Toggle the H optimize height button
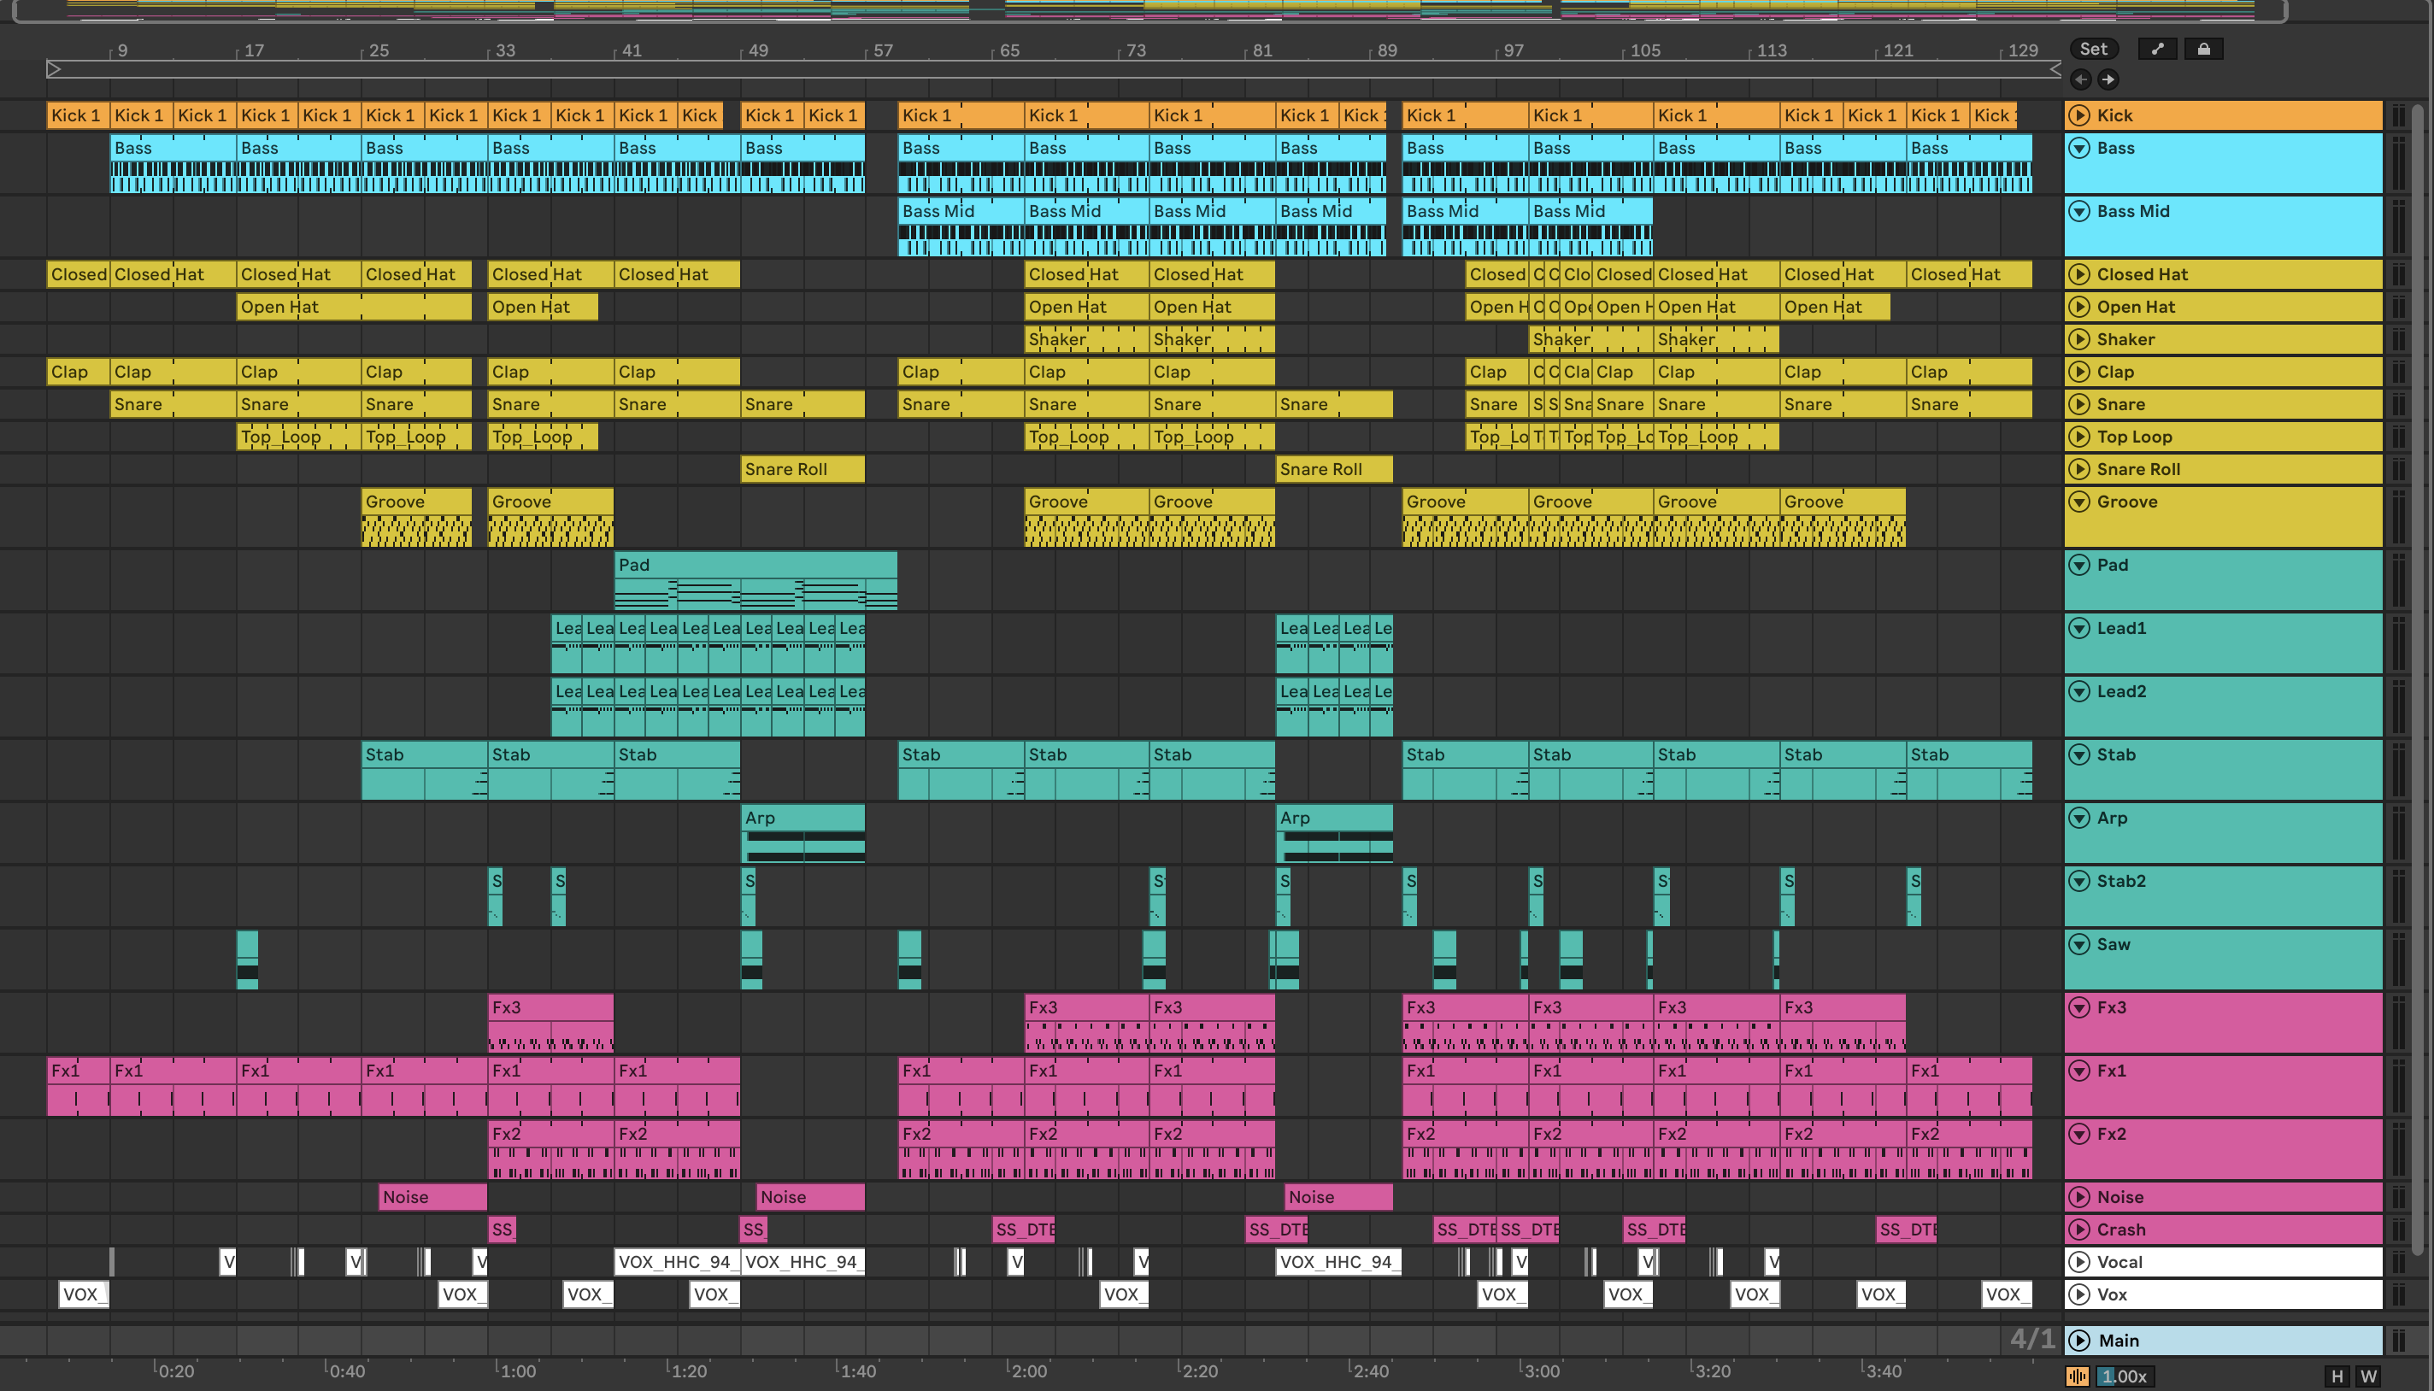Image resolution: width=2434 pixels, height=1391 pixels. pyautogui.click(x=2337, y=1376)
